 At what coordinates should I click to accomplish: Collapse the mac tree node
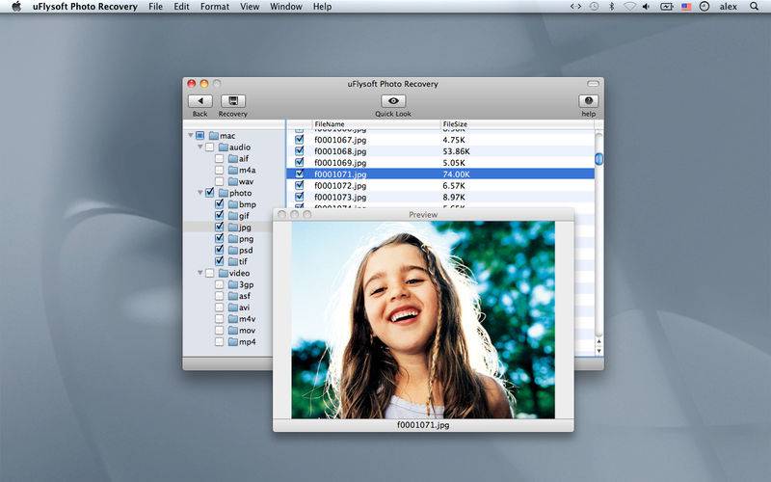click(190, 135)
